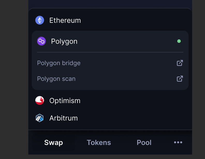205x159 pixels.
Task: Switch to the Pool tab
Action: coord(144,142)
